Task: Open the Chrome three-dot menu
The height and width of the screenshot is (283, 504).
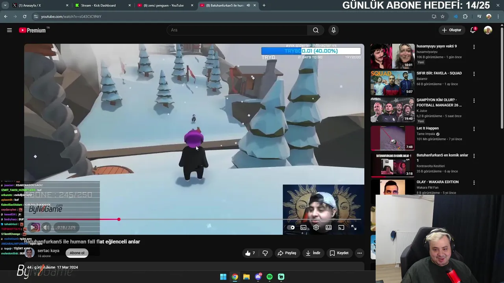Action: point(498,17)
